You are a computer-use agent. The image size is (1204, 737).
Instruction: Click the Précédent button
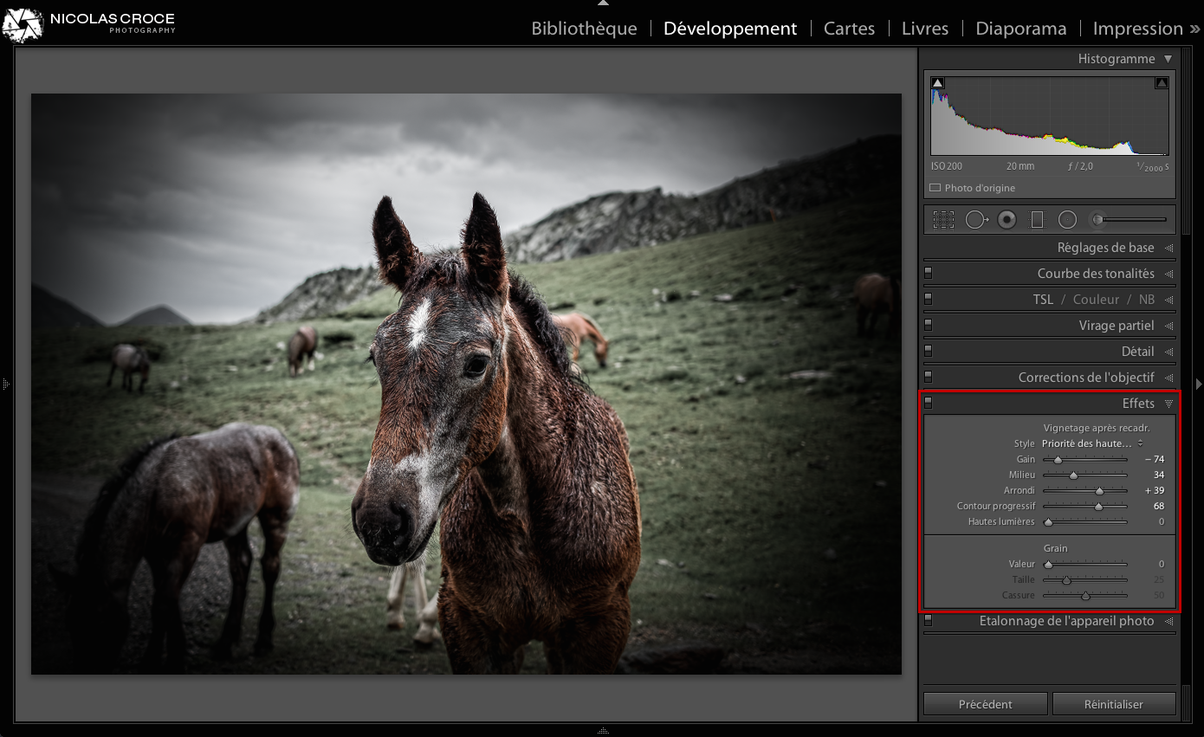coord(985,703)
